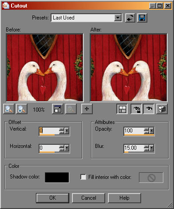174x209 pixels.
Task: Toggle the proof eye button
Action: [149, 109]
